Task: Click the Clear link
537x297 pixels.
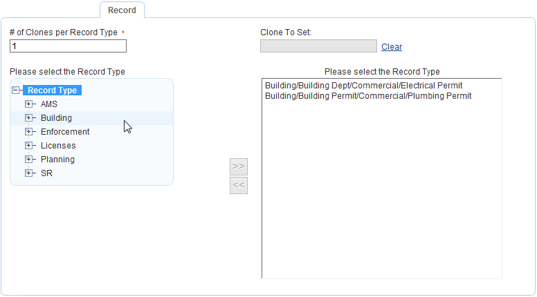Action: coord(392,47)
